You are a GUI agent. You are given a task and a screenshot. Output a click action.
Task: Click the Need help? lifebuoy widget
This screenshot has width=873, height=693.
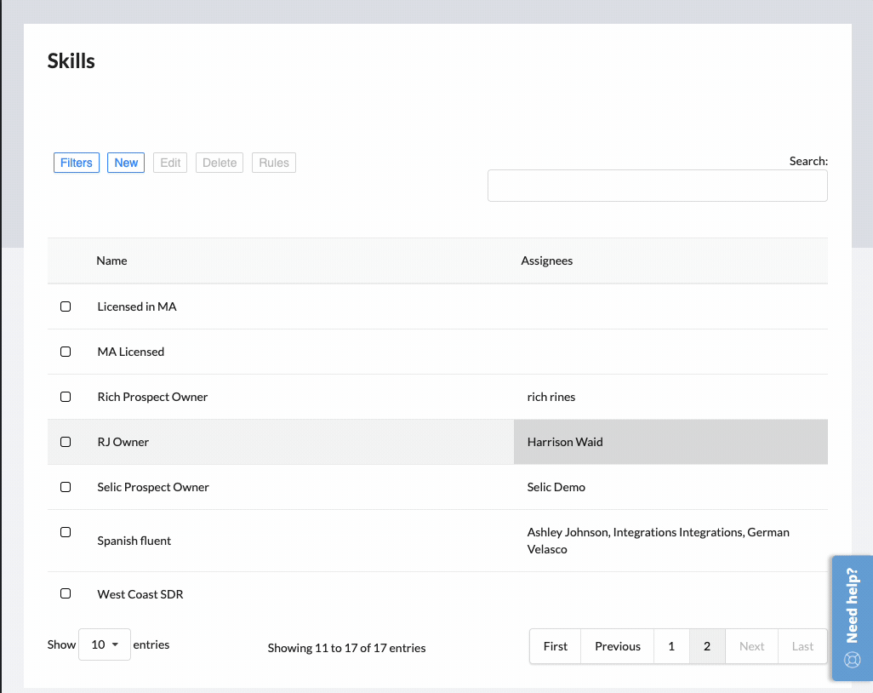[852, 618]
